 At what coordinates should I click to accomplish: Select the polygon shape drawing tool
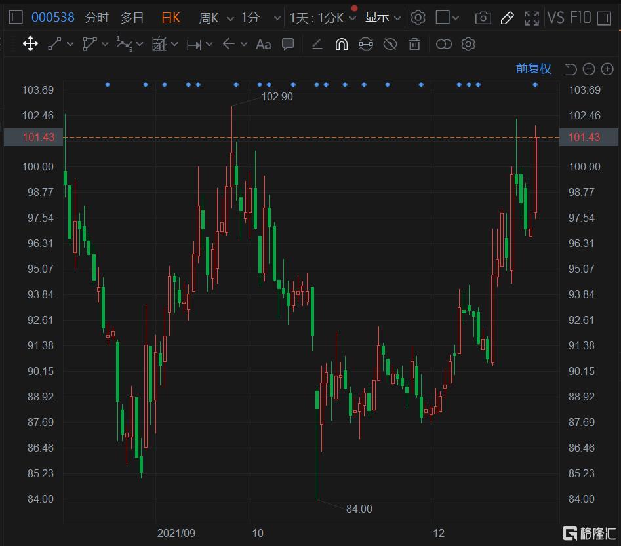point(89,44)
